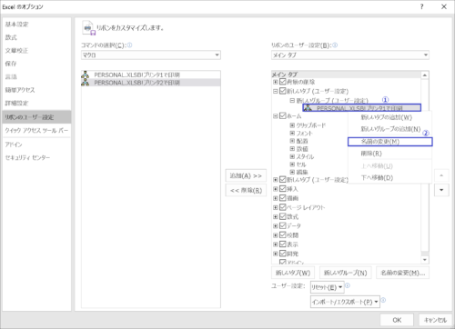Toggle the ページ レイアウト checkbox

pyautogui.click(x=283, y=207)
